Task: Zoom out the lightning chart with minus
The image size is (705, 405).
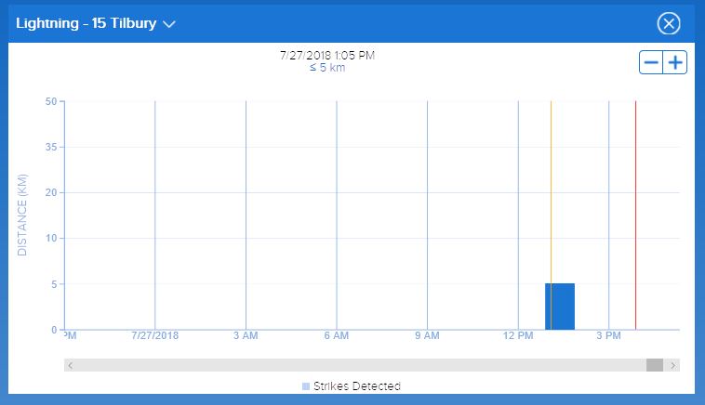Action: tap(651, 63)
